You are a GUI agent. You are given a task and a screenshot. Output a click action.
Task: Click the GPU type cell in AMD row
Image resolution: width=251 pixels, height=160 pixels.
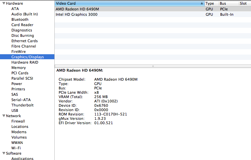(209, 9)
